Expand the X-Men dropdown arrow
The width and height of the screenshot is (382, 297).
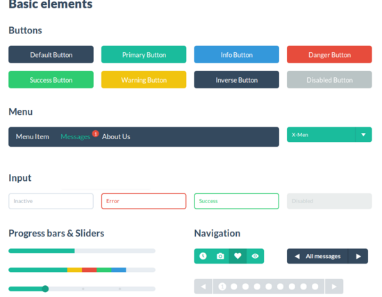click(x=363, y=134)
